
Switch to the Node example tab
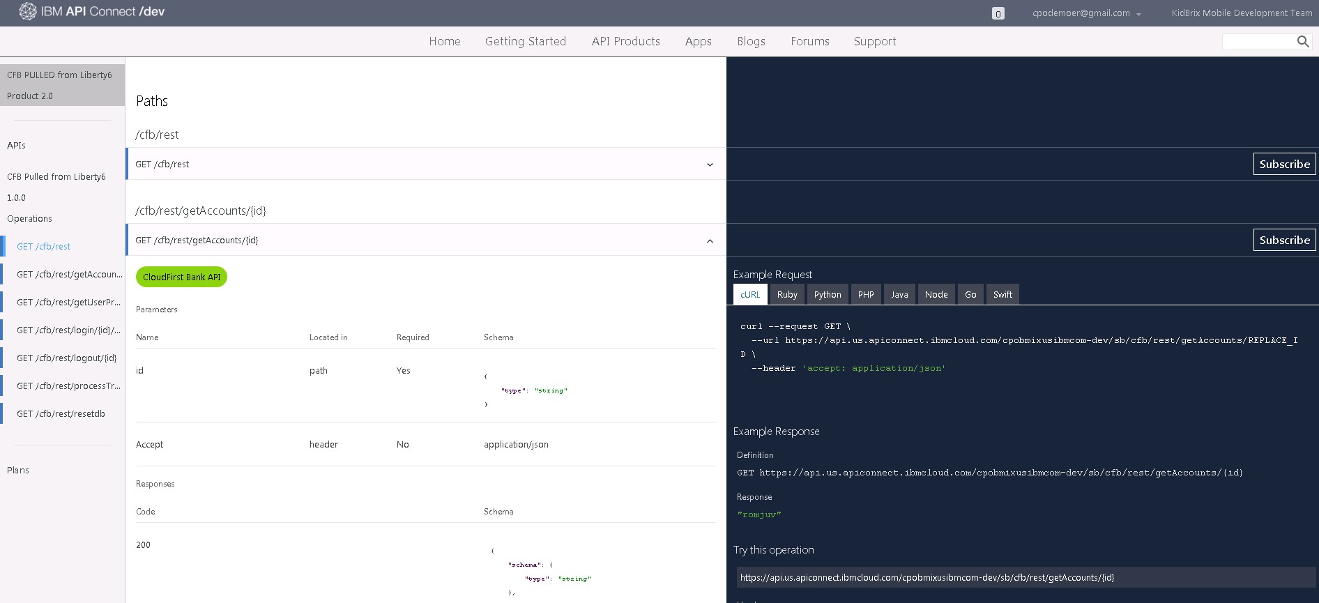[936, 295]
